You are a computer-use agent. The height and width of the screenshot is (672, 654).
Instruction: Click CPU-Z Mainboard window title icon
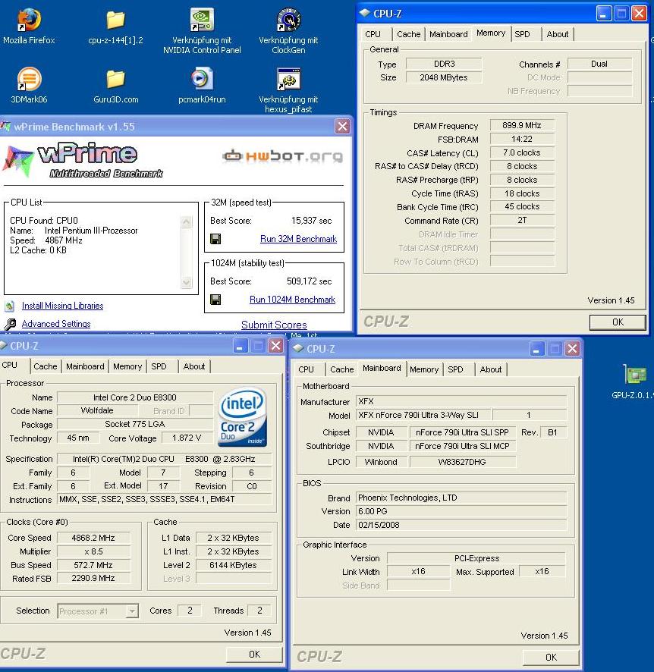tap(298, 348)
